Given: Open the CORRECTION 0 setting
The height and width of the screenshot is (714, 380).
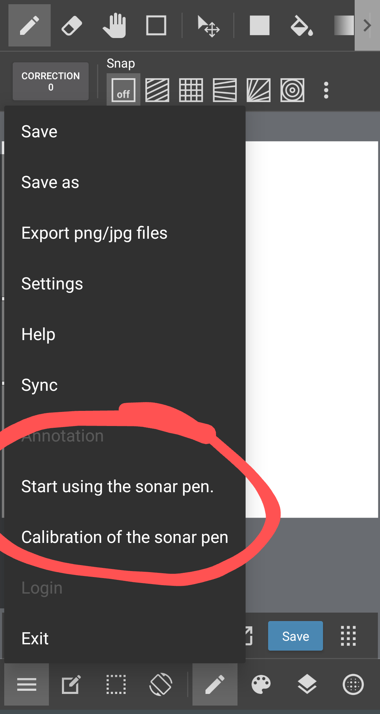Looking at the screenshot, I should pyautogui.click(x=51, y=82).
